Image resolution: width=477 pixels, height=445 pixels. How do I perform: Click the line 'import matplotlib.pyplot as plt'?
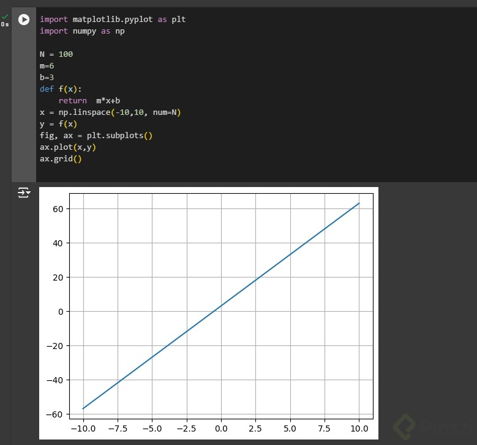113,20
